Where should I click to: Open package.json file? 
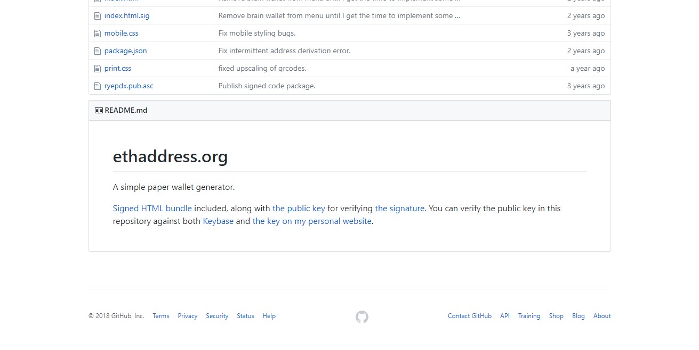(x=125, y=51)
